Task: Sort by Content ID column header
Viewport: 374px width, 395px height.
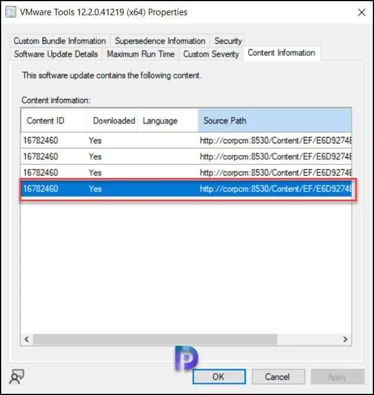Action: pyautogui.click(x=53, y=121)
